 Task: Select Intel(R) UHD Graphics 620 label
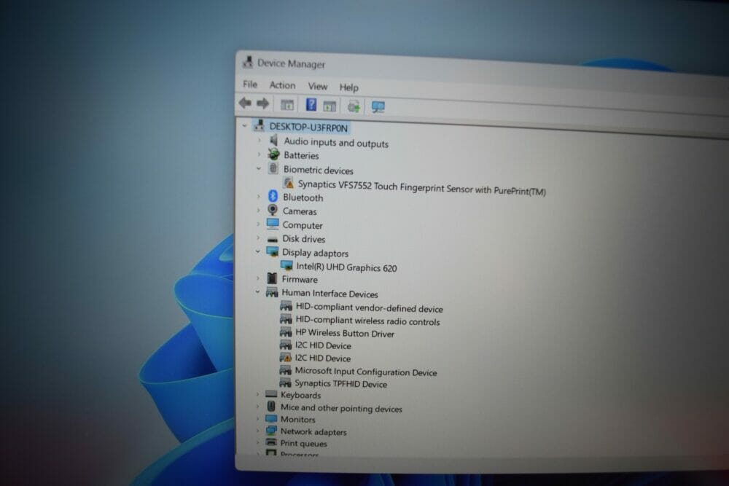[347, 267]
